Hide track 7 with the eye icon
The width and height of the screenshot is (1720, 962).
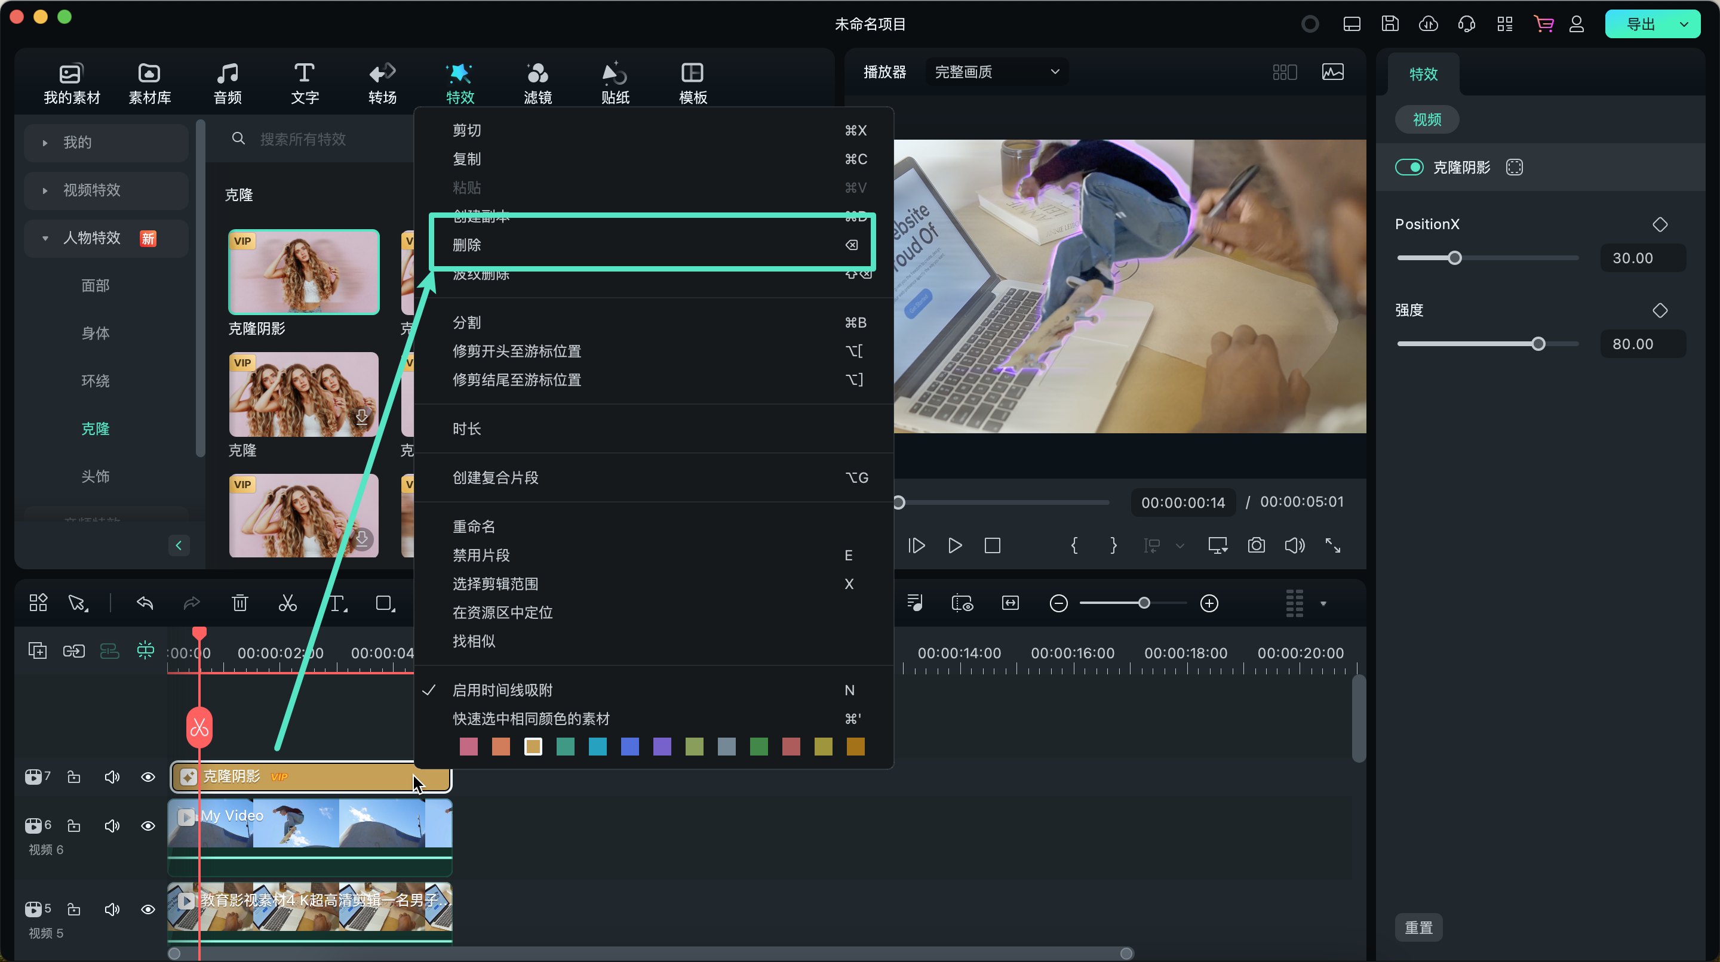click(148, 777)
